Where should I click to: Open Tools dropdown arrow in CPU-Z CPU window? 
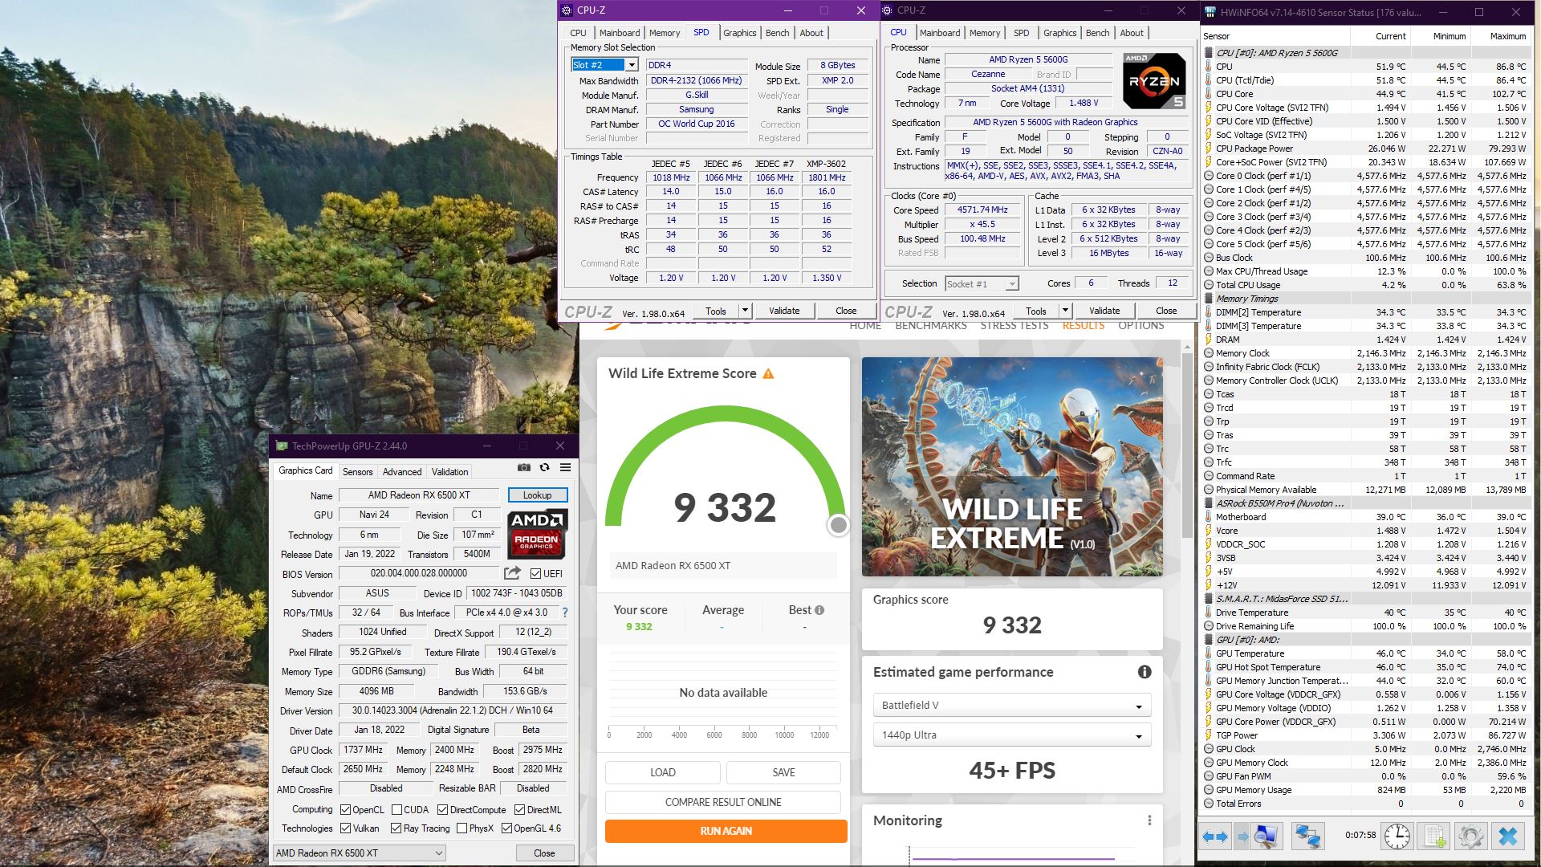pyautogui.click(x=1065, y=311)
